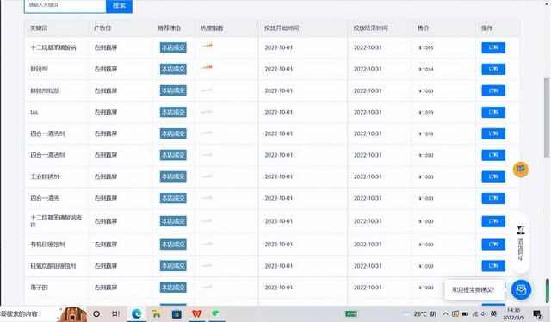Click the page vertical scrollbar thumb
Screen dimensions: 551x322
tap(547, 117)
